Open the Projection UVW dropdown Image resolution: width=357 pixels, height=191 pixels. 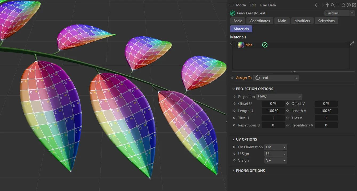(279, 97)
